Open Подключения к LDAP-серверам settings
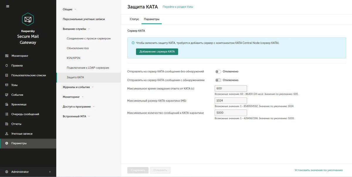This screenshot has height=177, width=352. tap(88, 68)
